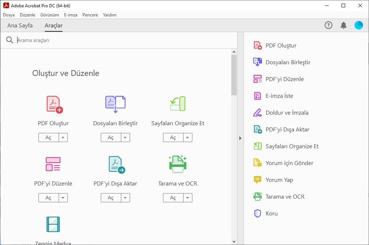
Task: Open the user profile avatar
Action: pyautogui.click(x=359, y=25)
